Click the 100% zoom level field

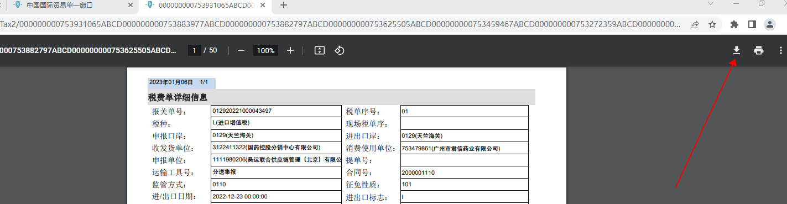(x=265, y=50)
